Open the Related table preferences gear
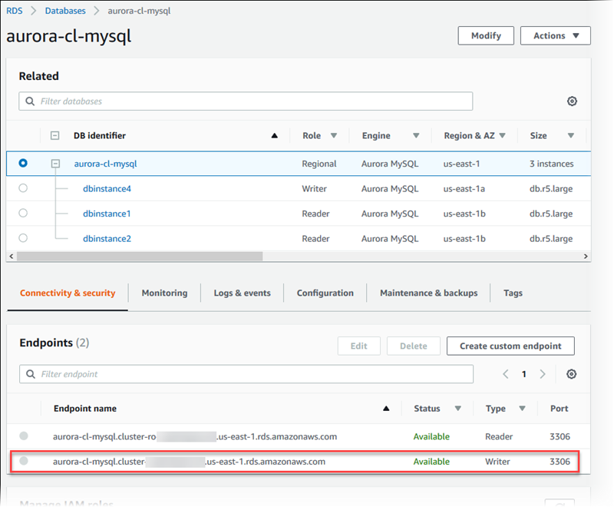614x507 pixels. pos(572,101)
